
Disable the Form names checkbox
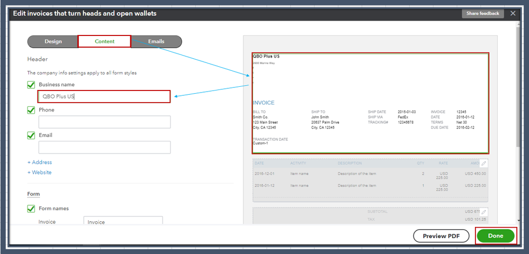tap(31, 208)
